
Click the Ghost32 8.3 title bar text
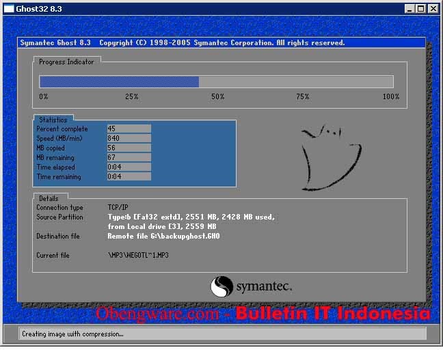click(x=39, y=9)
